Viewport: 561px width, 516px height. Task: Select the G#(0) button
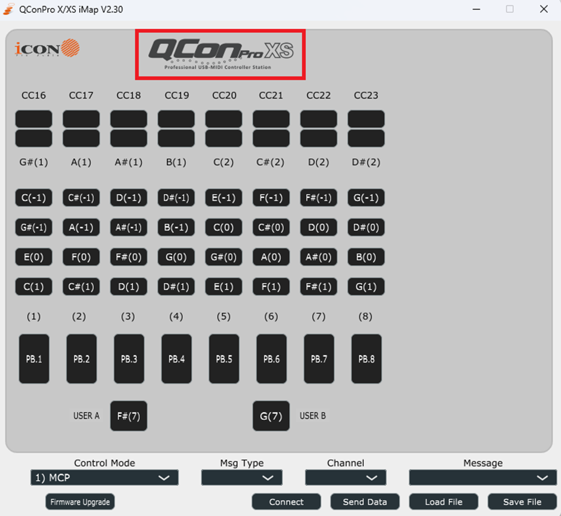[x=223, y=257]
